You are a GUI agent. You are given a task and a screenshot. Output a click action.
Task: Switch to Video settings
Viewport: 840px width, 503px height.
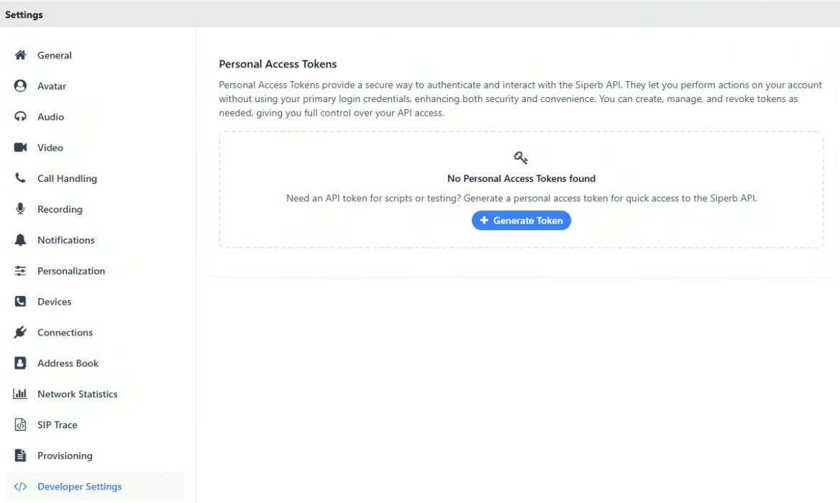[96, 147]
